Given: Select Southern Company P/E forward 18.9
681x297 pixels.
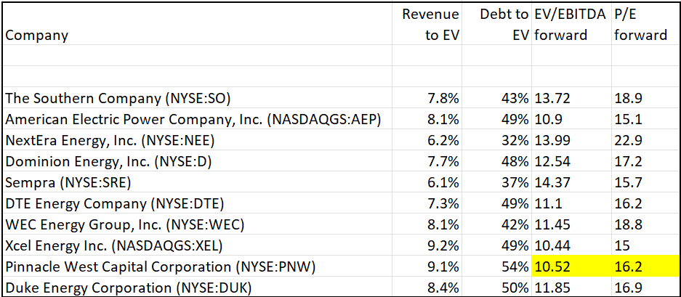Looking at the screenshot, I should tap(645, 98).
